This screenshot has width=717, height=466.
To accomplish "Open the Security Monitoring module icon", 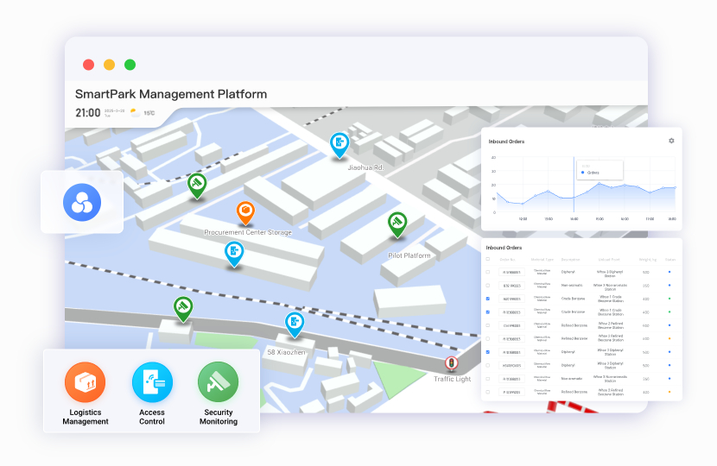I will tap(218, 382).
